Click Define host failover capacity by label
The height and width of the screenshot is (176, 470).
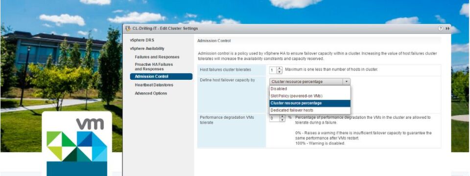pos(227,80)
